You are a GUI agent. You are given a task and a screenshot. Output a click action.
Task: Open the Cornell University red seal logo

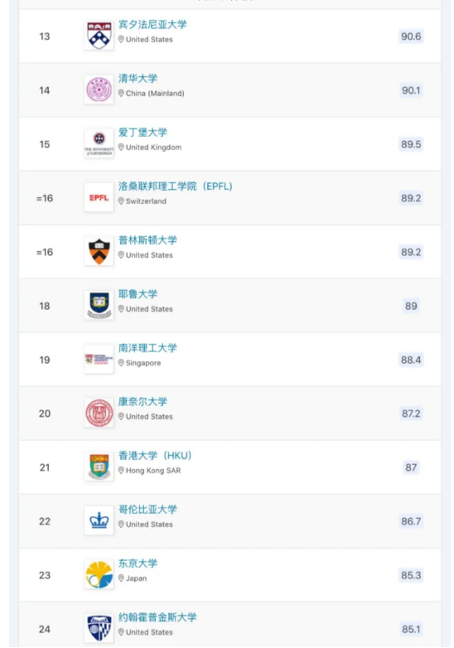click(99, 413)
